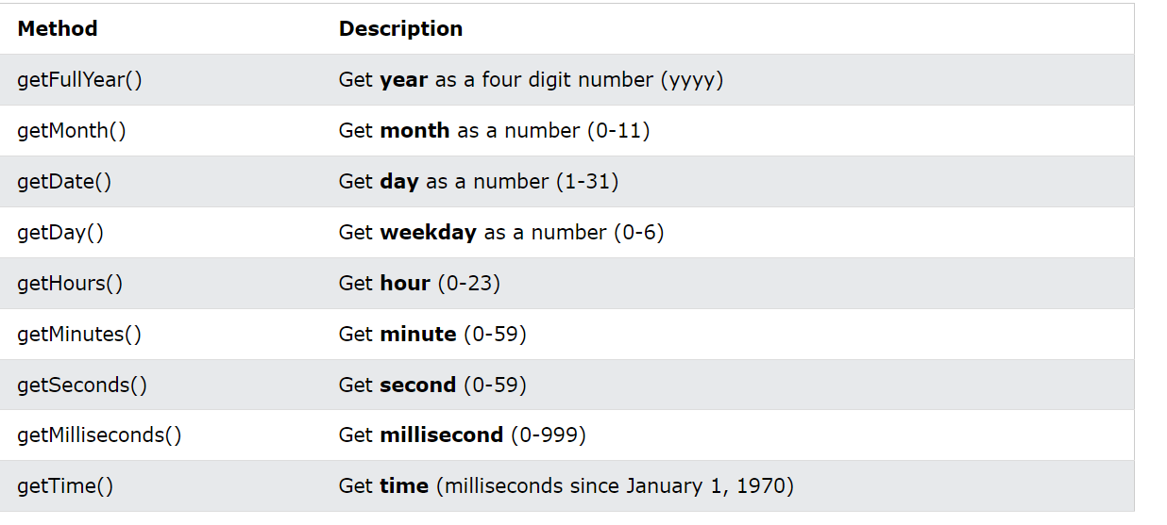
Task: Select the 'Get millisecond (0-999)' description
Action: coord(463,435)
